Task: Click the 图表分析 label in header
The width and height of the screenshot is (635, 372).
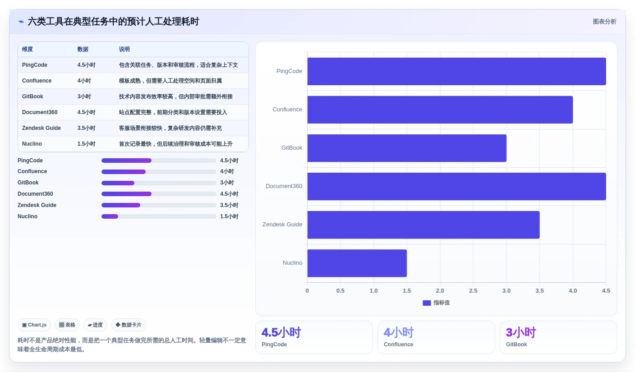Action: point(604,22)
